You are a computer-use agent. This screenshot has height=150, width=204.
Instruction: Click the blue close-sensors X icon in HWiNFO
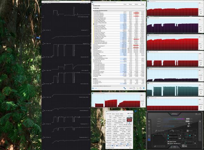[144, 88]
